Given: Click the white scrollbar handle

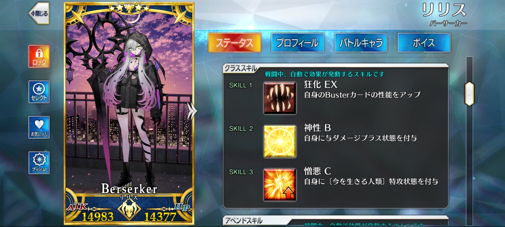Looking at the screenshot, I should 469,94.
